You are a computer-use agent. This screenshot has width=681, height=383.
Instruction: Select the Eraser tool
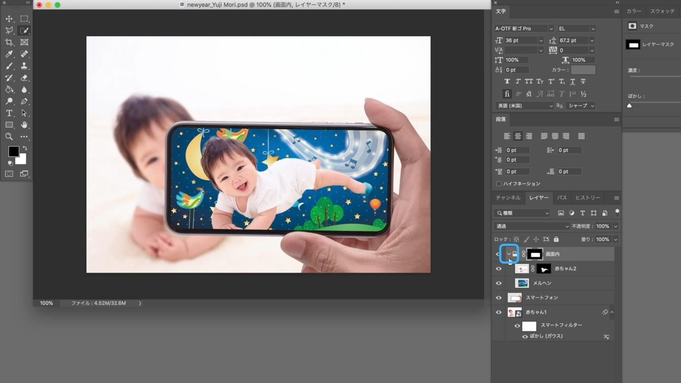(24, 78)
